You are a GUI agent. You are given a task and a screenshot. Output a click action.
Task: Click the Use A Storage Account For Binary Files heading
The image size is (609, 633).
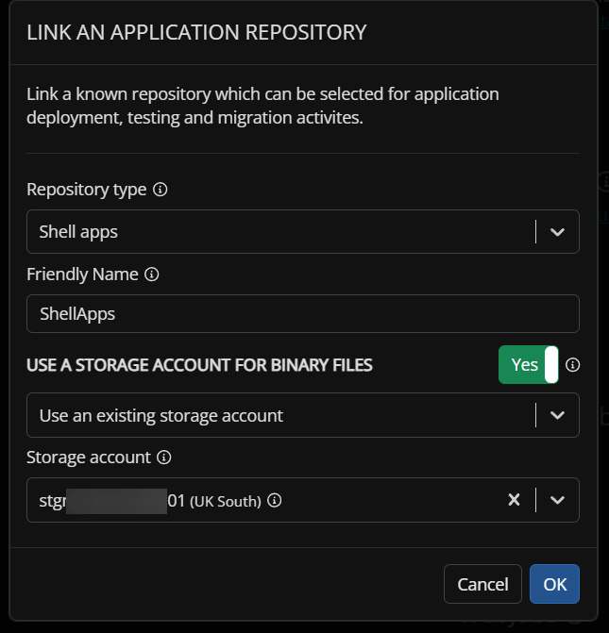pyautogui.click(x=199, y=365)
